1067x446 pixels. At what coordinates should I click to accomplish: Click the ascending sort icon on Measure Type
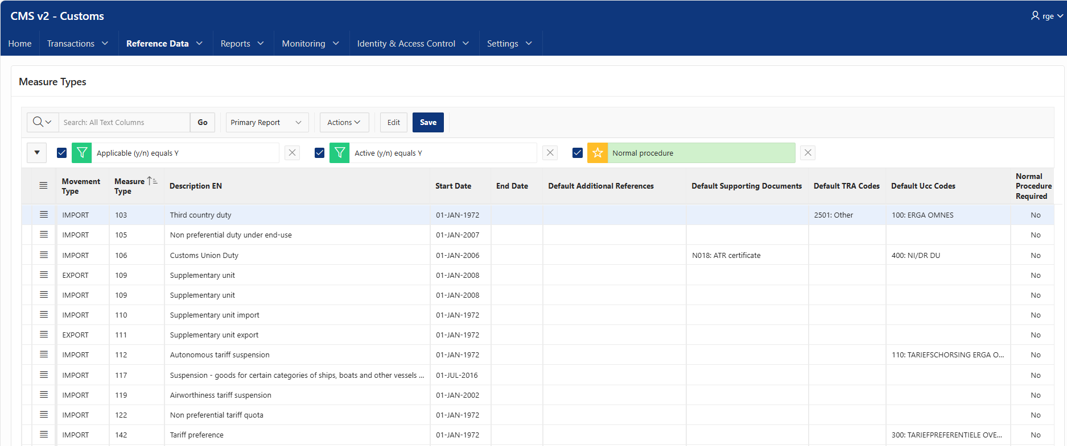[x=152, y=181]
